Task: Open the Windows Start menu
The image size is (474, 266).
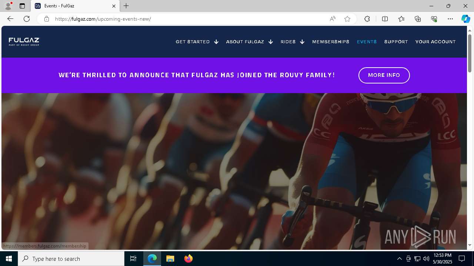Action: [x=9, y=259]
